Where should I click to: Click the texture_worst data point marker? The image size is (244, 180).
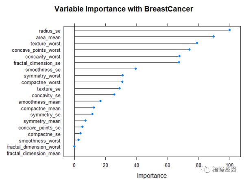(197, 43)
